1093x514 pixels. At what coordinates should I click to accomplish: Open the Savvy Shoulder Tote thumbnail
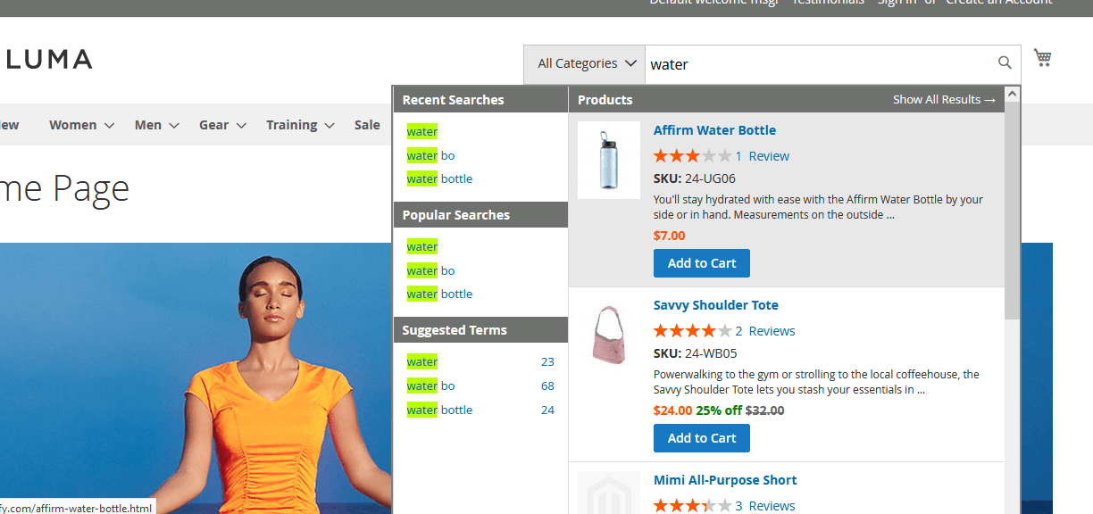click(x=609, y=335)
